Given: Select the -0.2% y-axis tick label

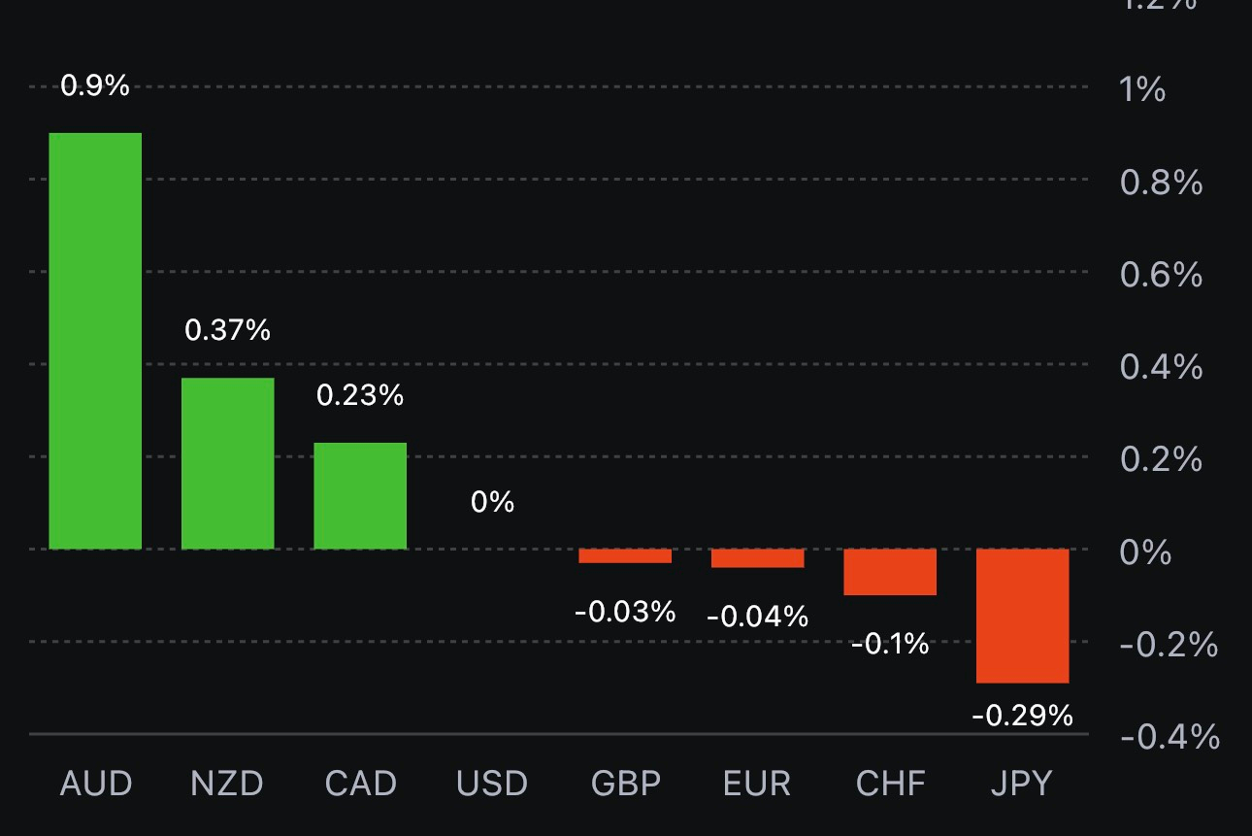Looking at the screenshot, I should [1169, 645].
